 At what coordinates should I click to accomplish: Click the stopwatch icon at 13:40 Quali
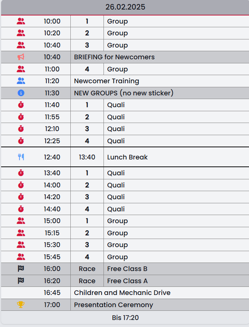(21, 173)
